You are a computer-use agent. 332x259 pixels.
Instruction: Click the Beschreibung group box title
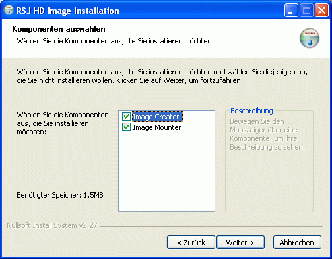pos(251,111)
